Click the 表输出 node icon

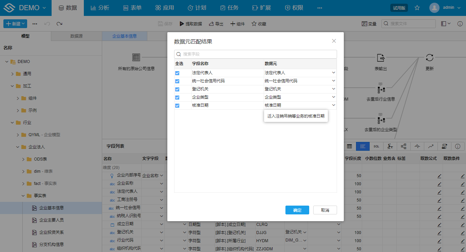click(380, 58)
